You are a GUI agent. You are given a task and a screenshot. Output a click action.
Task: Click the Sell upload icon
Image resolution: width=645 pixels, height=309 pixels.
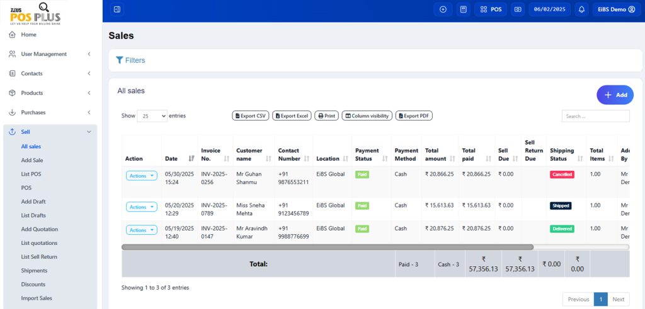point(12,132)
